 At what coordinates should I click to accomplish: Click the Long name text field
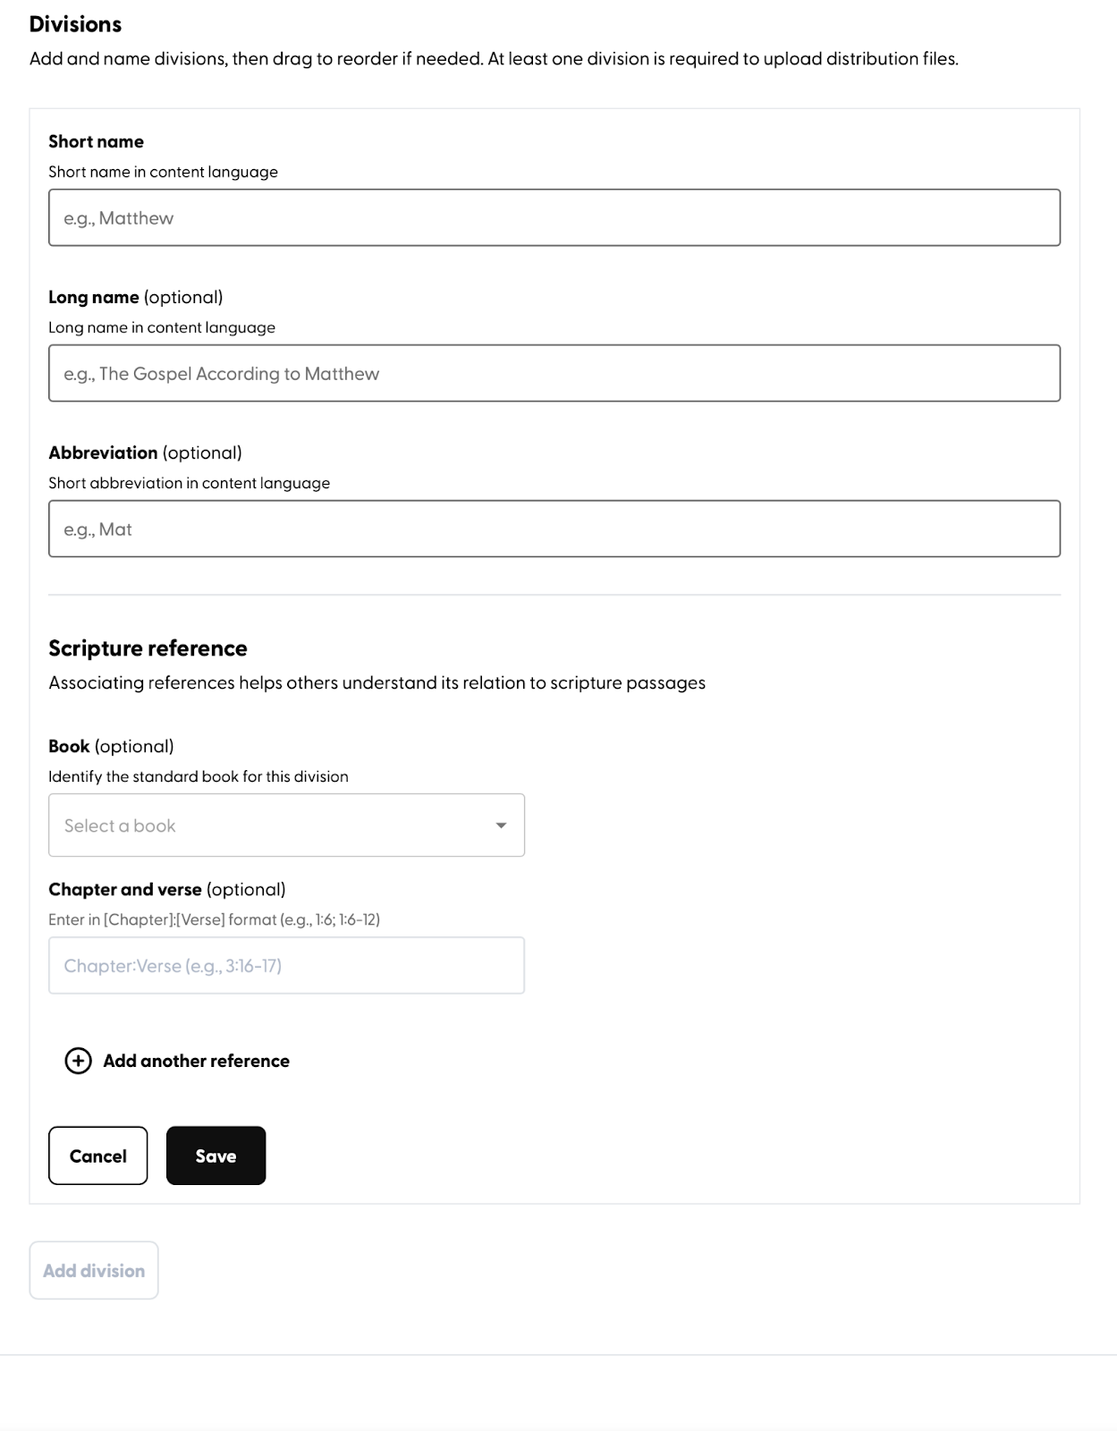554,374
